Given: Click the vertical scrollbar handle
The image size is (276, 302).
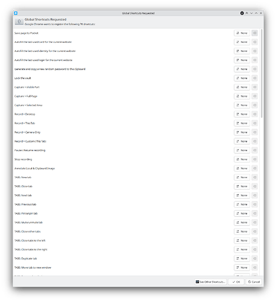Looking at the screenshot, I should click(x=262, y=74).
